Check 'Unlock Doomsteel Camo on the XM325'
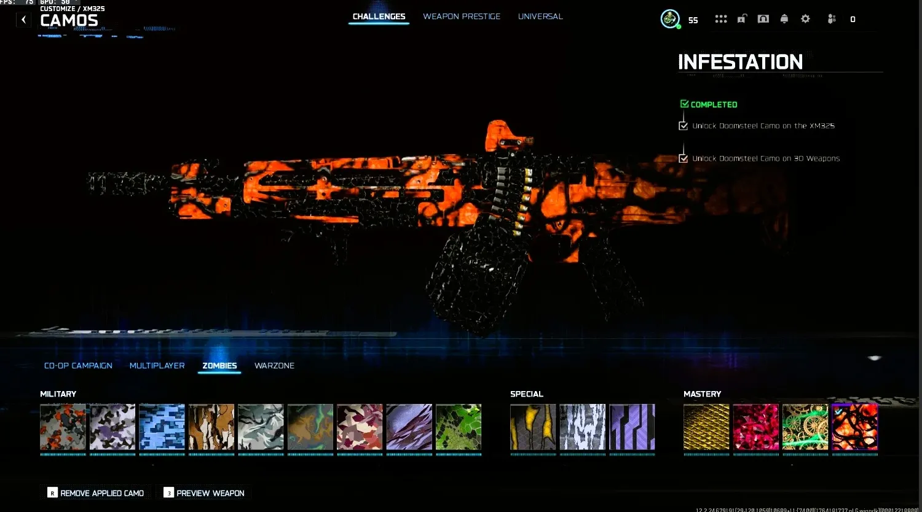Screen dimensions: 922x512 [684, 125]
